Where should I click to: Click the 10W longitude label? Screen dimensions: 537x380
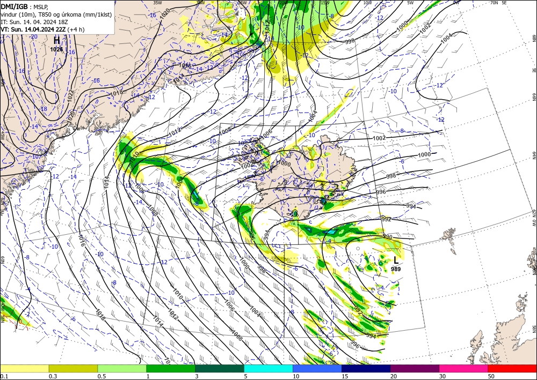367,3
